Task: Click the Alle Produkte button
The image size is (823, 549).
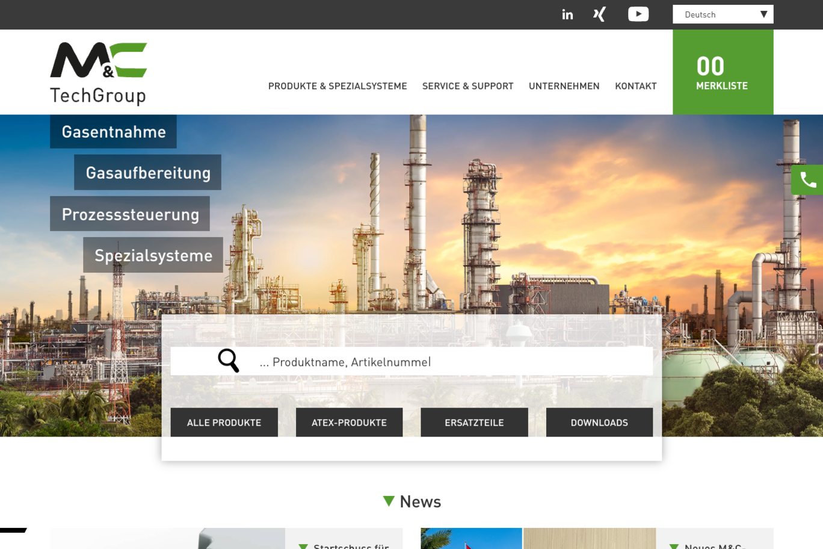Action: pos(224,423)
